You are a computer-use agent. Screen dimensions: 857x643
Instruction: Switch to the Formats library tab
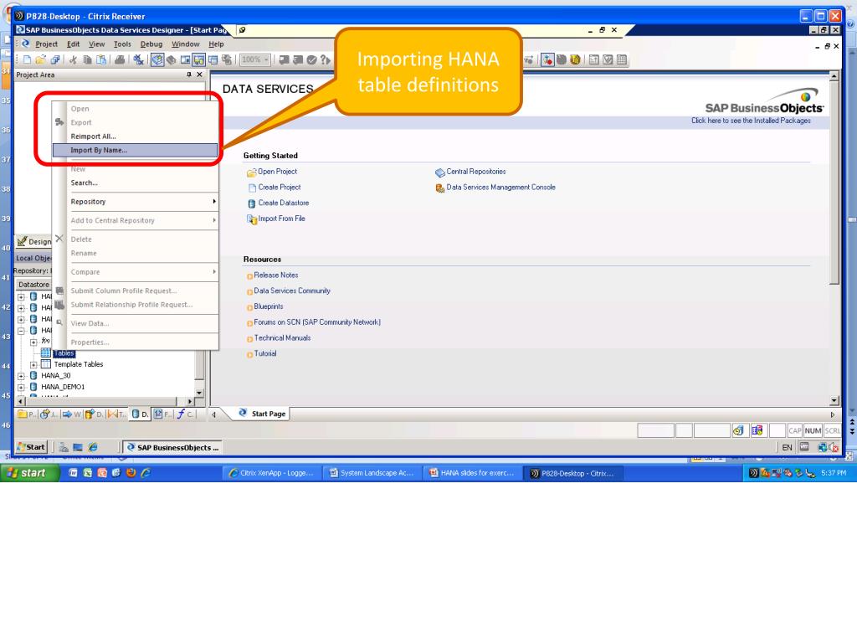tap(162, 414)
